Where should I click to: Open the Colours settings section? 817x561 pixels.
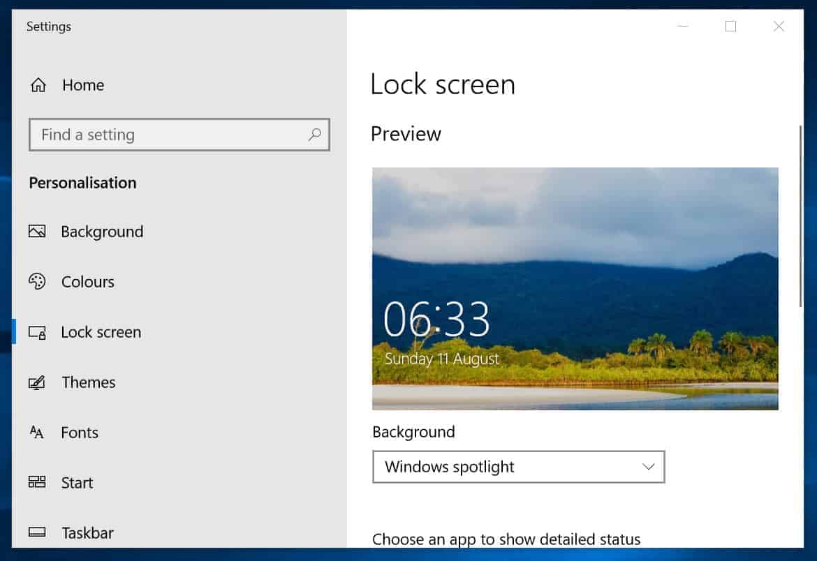87,282
